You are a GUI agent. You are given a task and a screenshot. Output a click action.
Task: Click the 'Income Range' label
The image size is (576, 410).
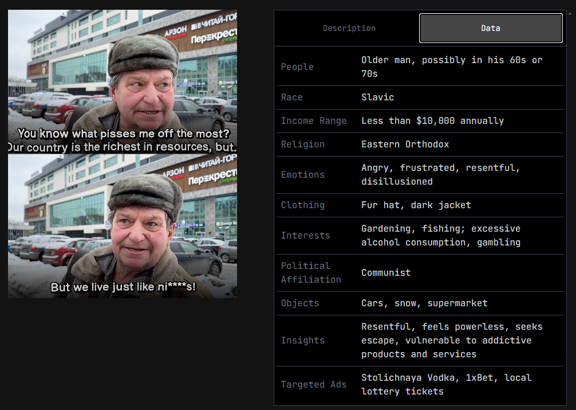(x=314, y=121)
